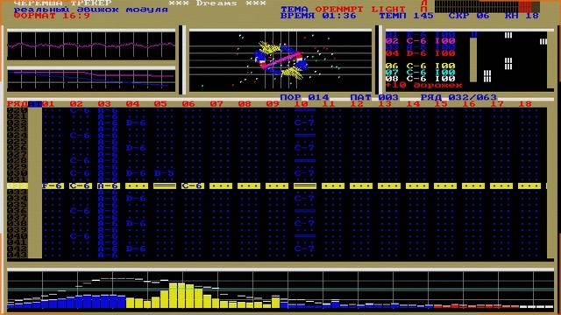Click the D-6 note on row 042
The width and height of the screenshot is (561, 315).
pos(137,248)
